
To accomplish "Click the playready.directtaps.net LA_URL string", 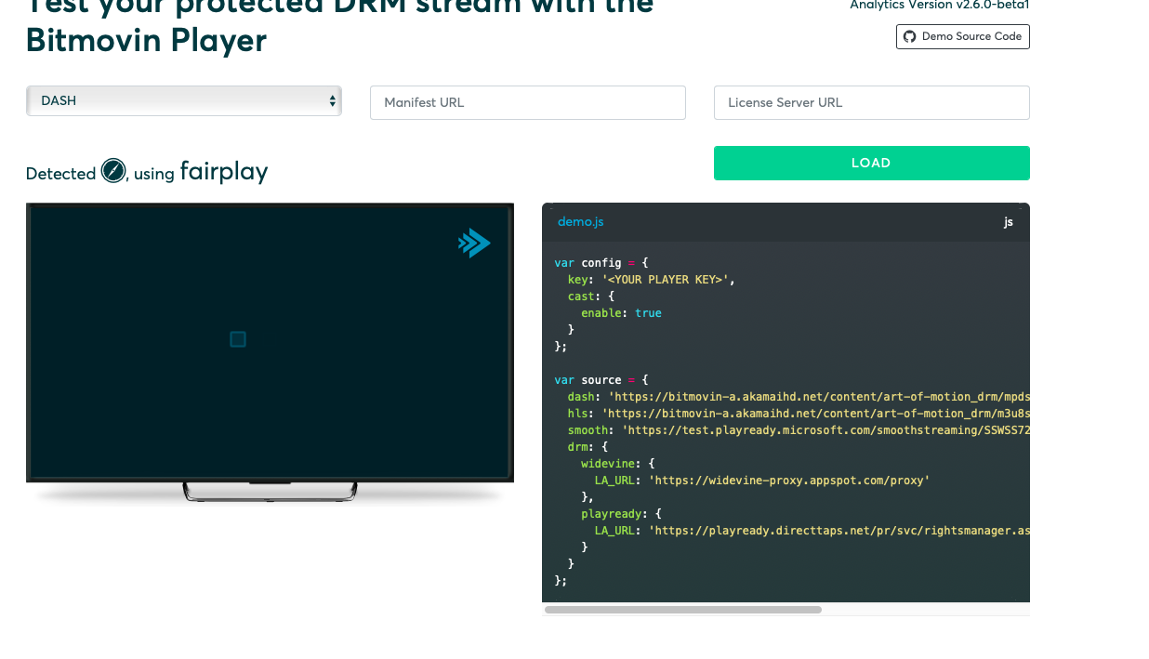I will (839, 531).
